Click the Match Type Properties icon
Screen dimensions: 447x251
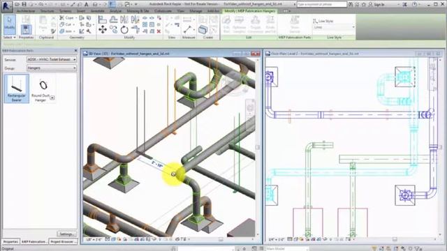click(53, 31)
